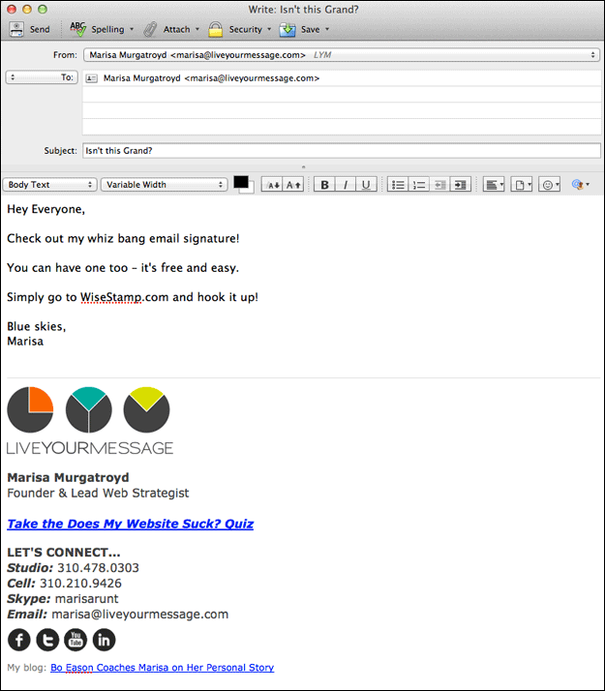Minimize the compose window
The height and width of the screenshot is (691, 605).
(27, 10)
